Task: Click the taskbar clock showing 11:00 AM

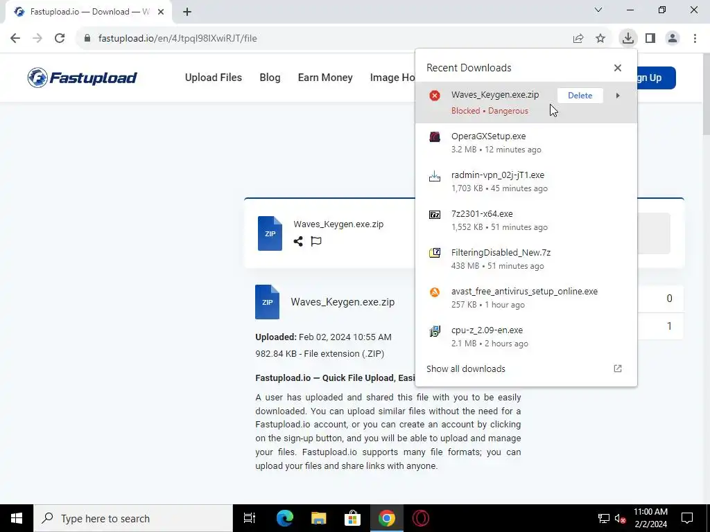Action: coord(650,518)
